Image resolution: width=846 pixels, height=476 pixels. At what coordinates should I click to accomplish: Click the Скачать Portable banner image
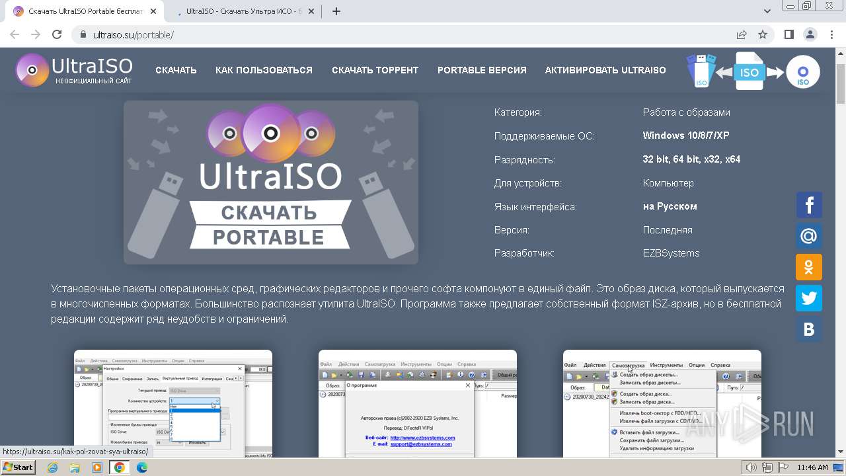click(x=271, y=182)
